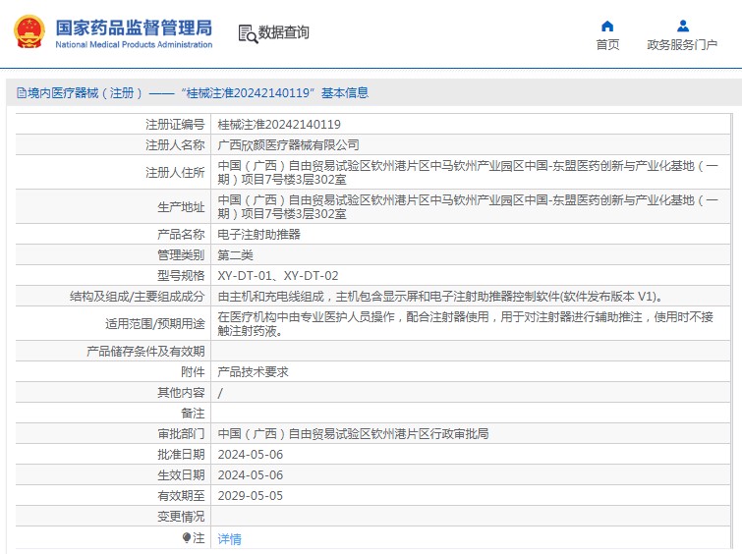Click the 国家药品监督管理局 site title
Screen dimensions: 742x554
tap(133, 27)
